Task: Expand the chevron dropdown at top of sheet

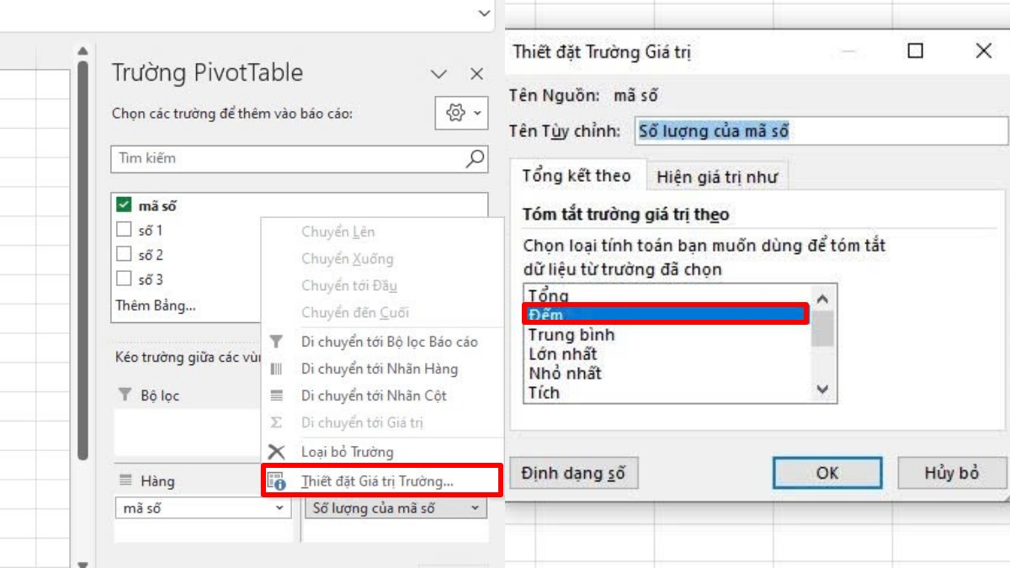Action: point(484,13)
